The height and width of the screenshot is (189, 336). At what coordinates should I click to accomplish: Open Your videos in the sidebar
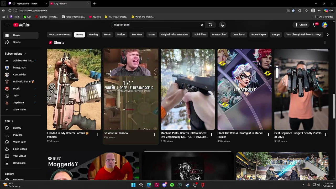point(21,156)
